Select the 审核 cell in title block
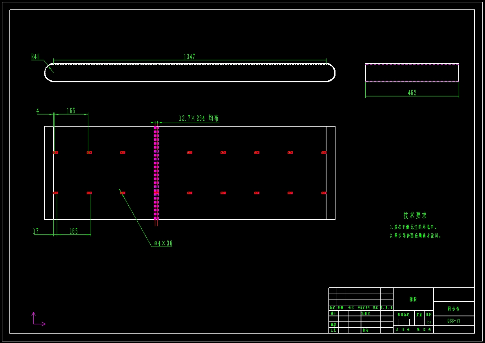This screenshot has height=343, width=485. click(333, 325)
